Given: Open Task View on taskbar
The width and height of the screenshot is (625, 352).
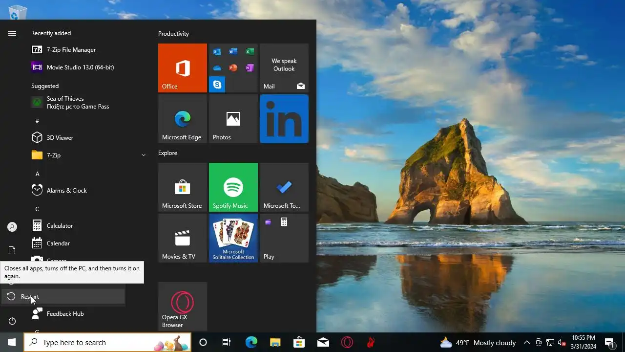Looking at the screenshot, I should (x=227, y=343).
